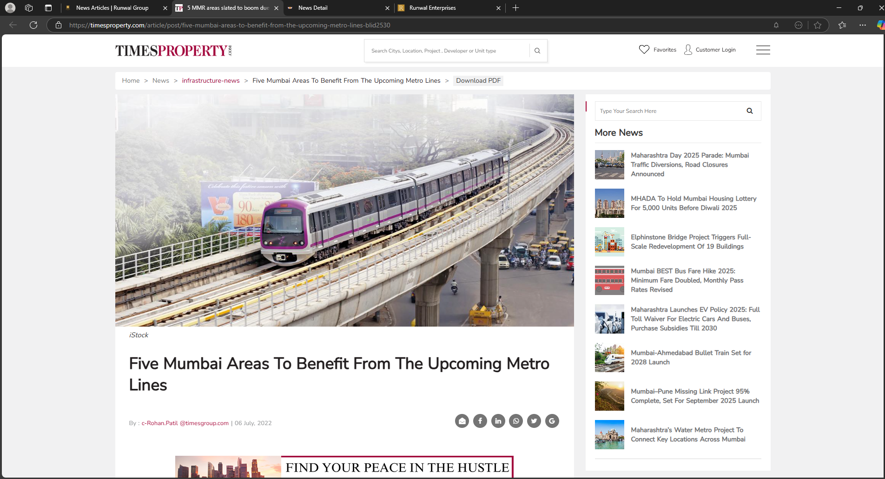Share article via the Facebook icon
885x479 pixels.
[480, 421]
